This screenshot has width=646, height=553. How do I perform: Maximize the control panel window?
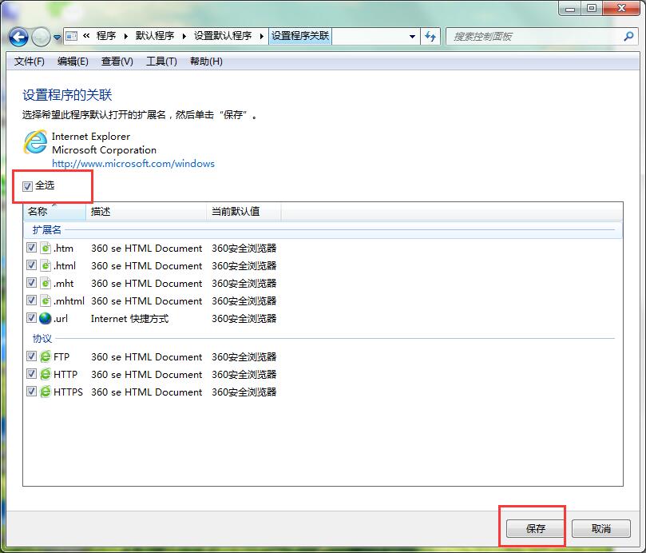[592, 8]
